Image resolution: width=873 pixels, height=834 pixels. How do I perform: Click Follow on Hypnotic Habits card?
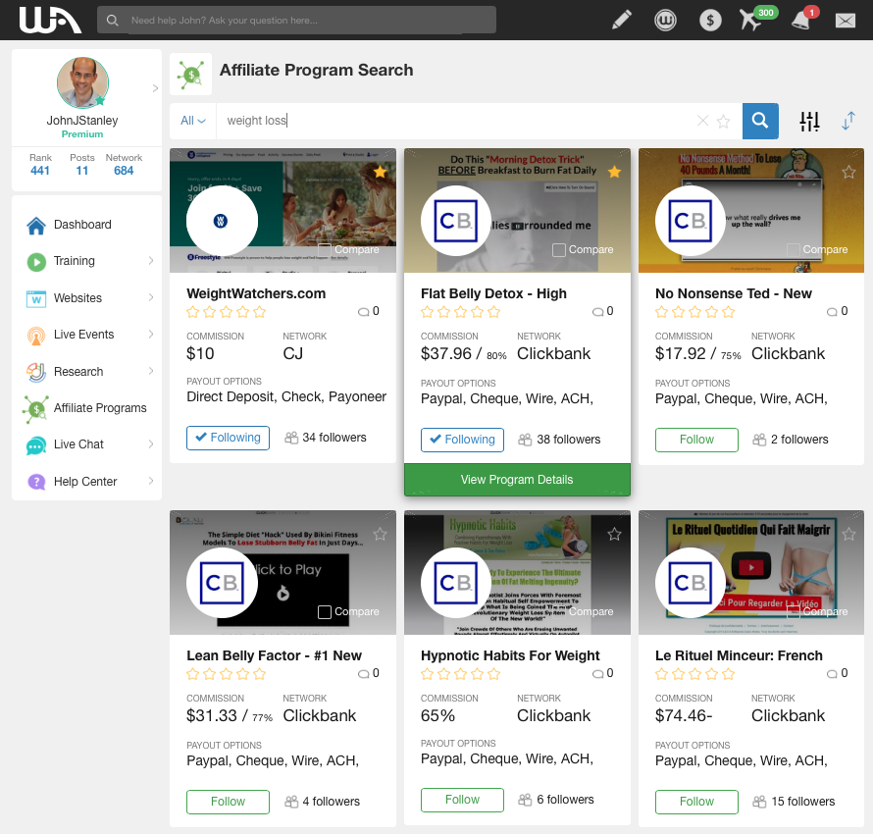462,800
